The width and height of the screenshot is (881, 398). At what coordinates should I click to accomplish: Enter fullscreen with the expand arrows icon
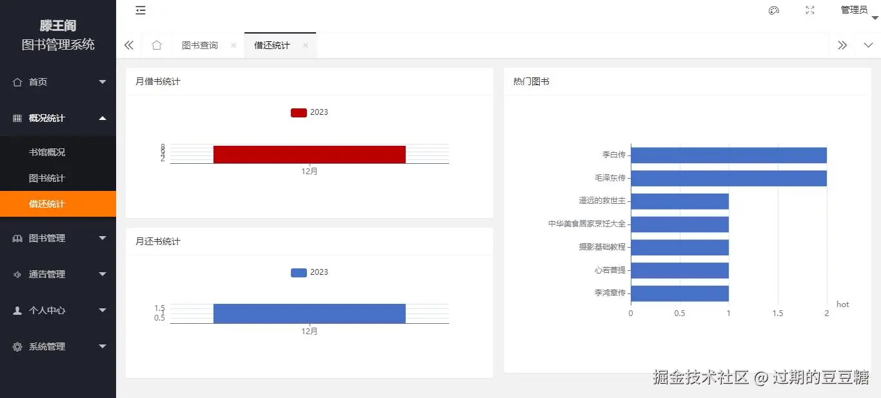tap(809, 10)
